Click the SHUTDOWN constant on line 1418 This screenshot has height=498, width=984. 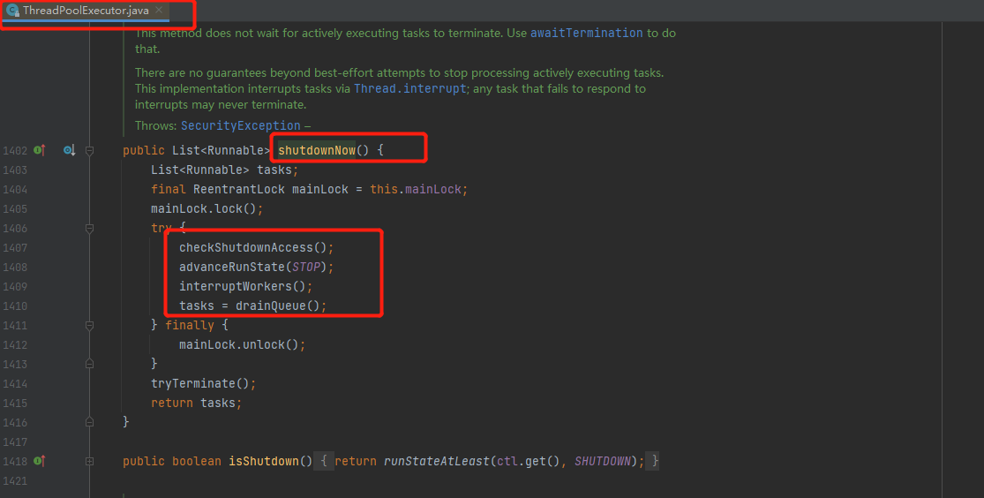tap(603, 461)
